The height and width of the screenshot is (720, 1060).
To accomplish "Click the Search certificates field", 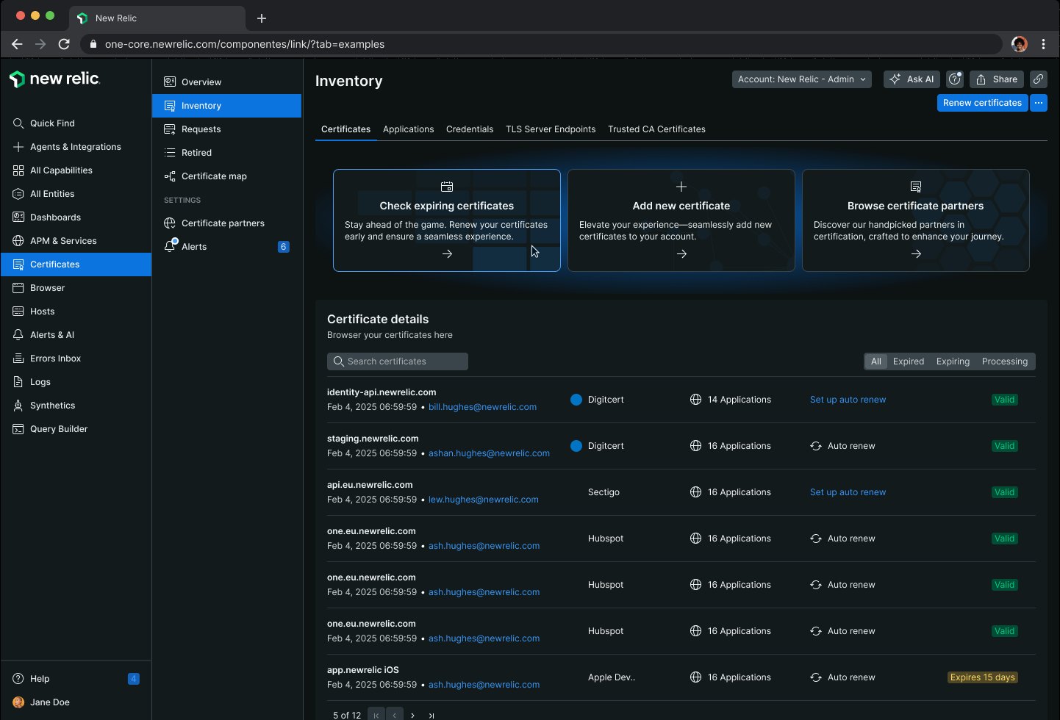I will (398, 361).
